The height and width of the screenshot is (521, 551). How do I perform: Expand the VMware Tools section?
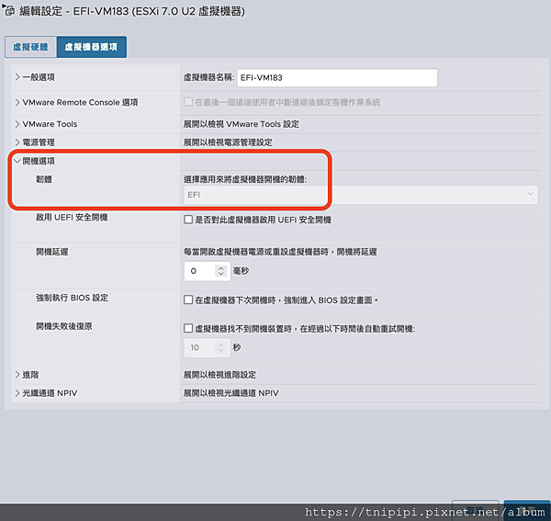pos(17,124)
